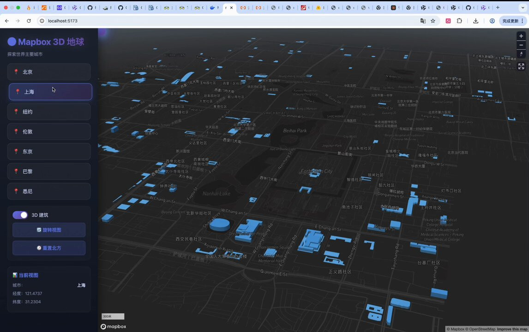Viewport: 529px width, 332px height.
Task: Open a new browser tab
Action: 498,7
